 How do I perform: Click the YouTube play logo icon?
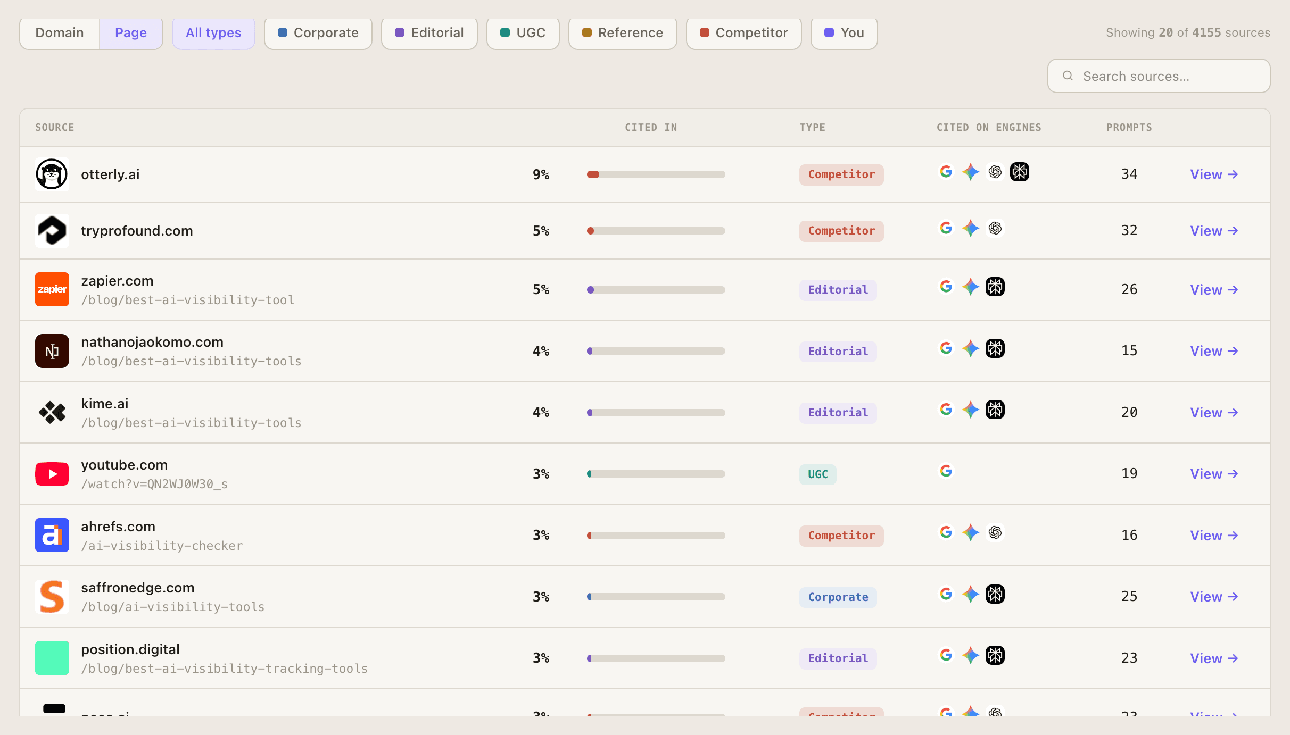click(x=52, y=474)
